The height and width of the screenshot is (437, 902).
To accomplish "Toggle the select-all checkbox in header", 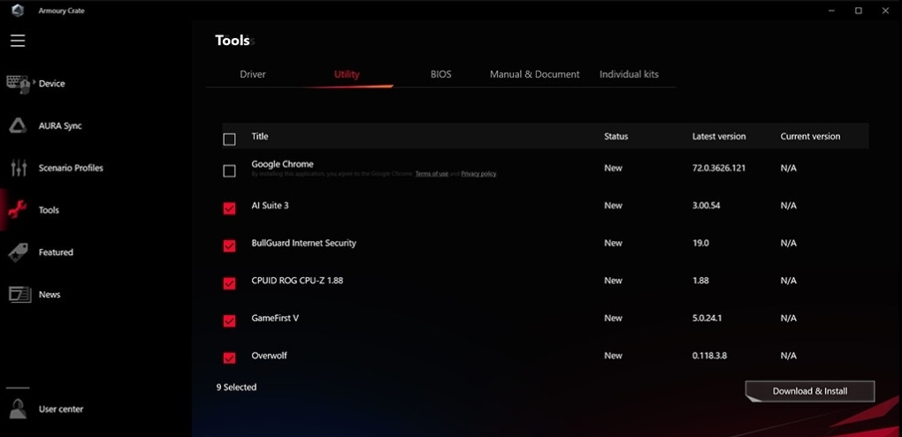I will [229, 139].
